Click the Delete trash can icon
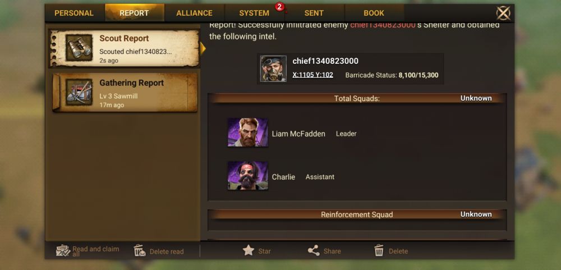561x270 pixels. coord(379,250)
